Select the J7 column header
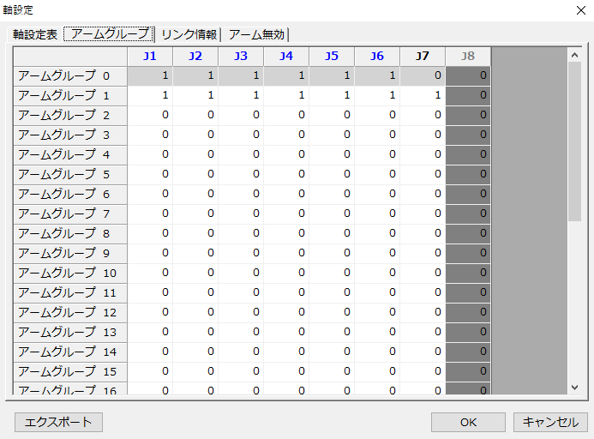The width and height of the screenshot is (594, 439). [x=423, y=56]
